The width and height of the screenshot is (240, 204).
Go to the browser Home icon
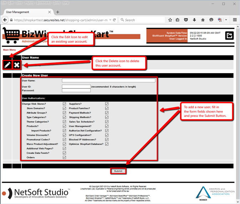(203, 20)
